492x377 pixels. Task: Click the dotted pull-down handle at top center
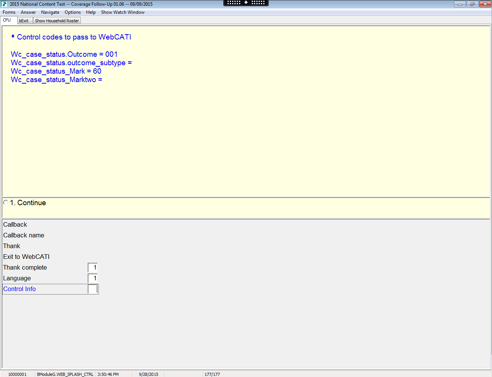[246, 3]
